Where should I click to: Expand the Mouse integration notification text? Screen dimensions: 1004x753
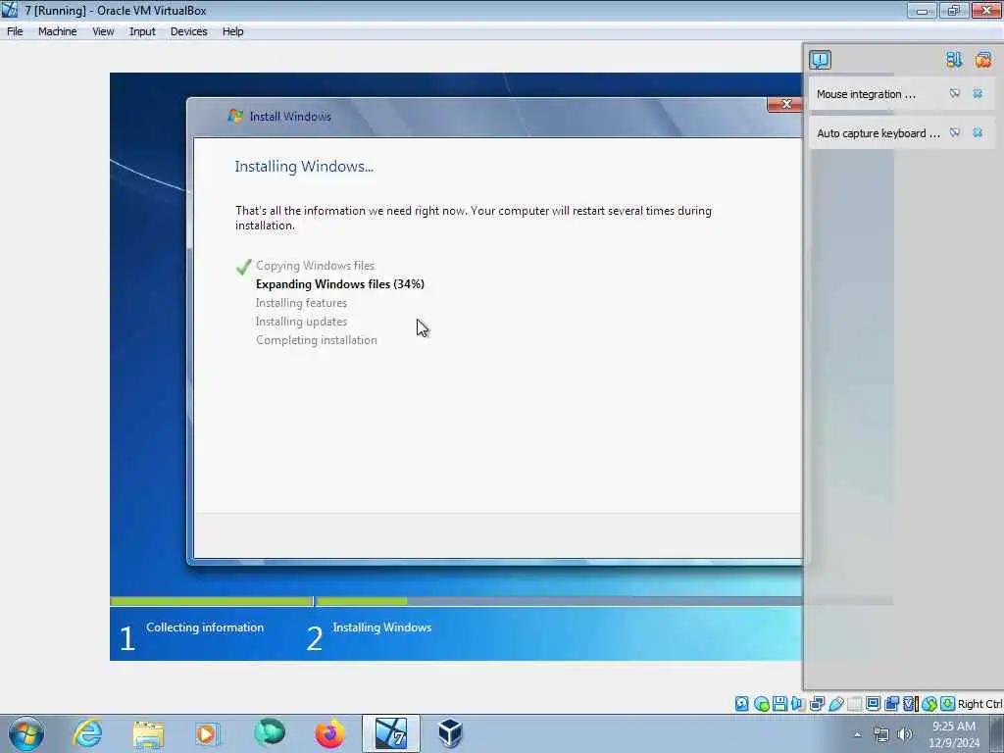[866, 94]
